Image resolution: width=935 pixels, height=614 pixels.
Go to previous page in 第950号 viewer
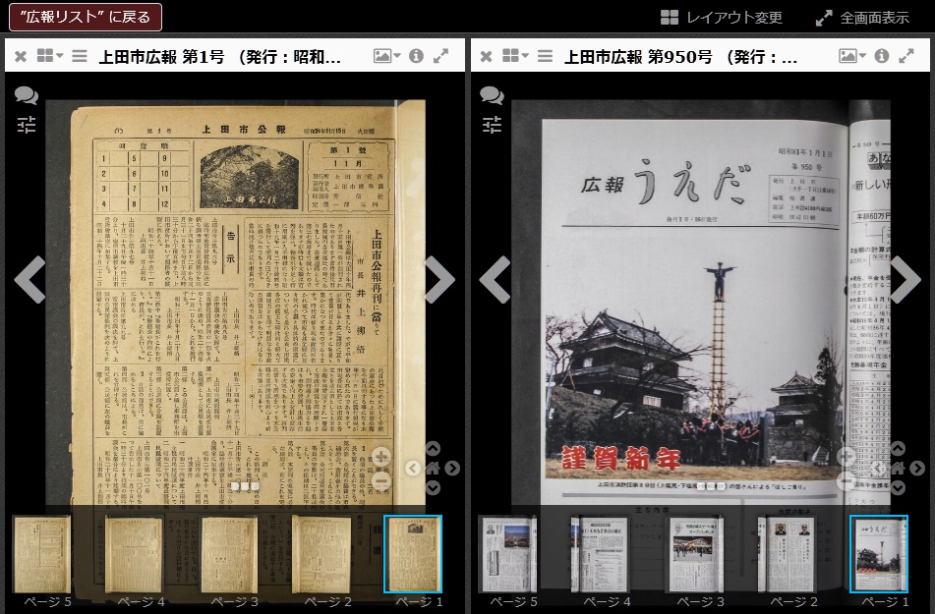point(495,280)
